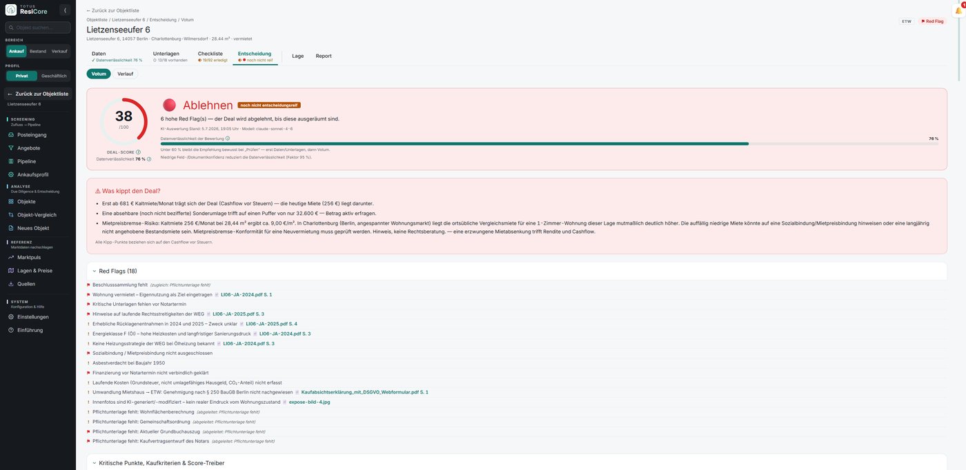
Task: Click the flag icon of Sozialbindung / Mietpreisbindung row
Action: click(88, 353)
